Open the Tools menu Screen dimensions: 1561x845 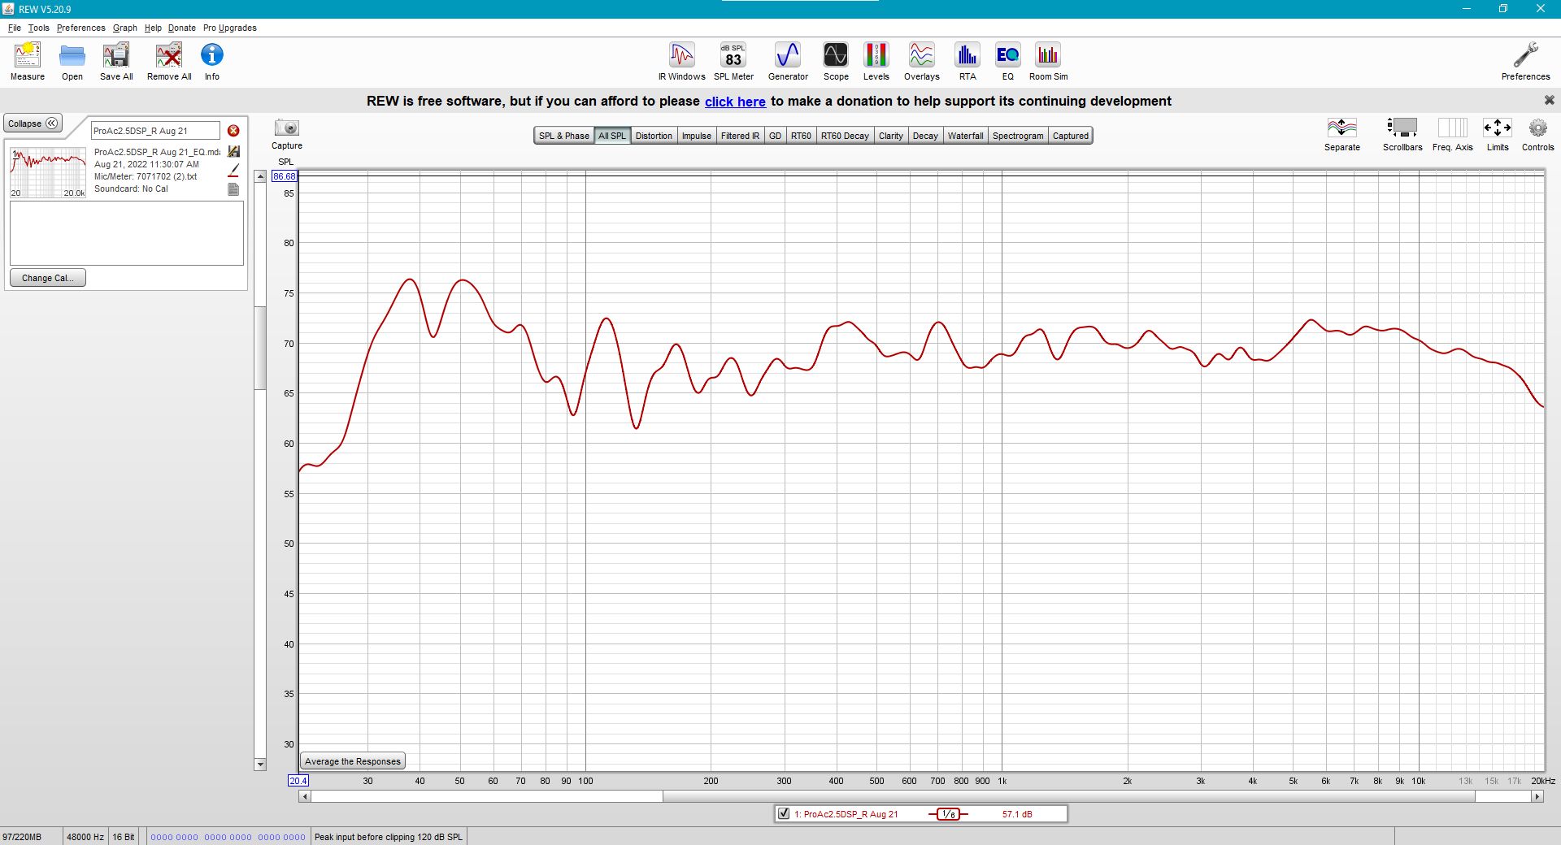click(38, 28)
